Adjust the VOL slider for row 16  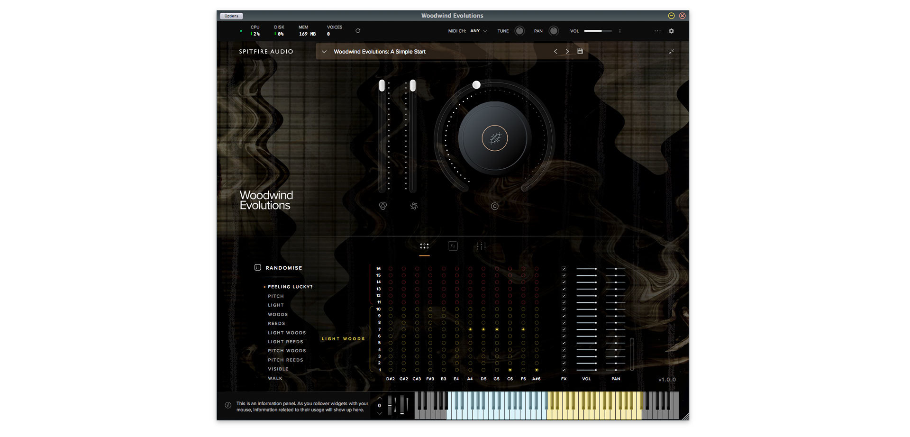[x=587, y=269]
